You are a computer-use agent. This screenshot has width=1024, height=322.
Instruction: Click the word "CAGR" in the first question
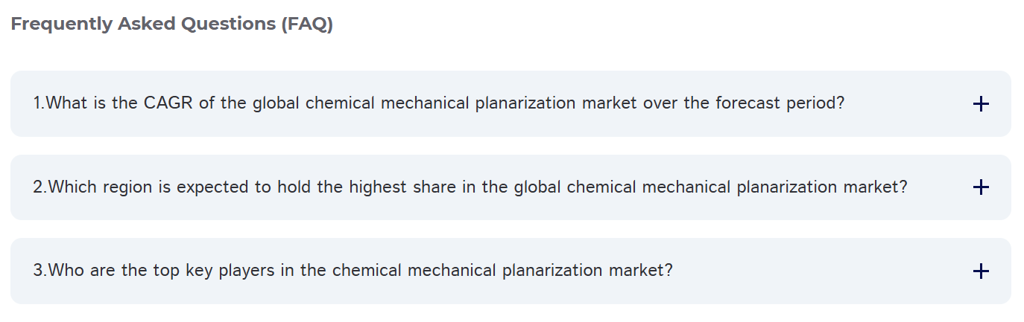(x=169, y=103)
